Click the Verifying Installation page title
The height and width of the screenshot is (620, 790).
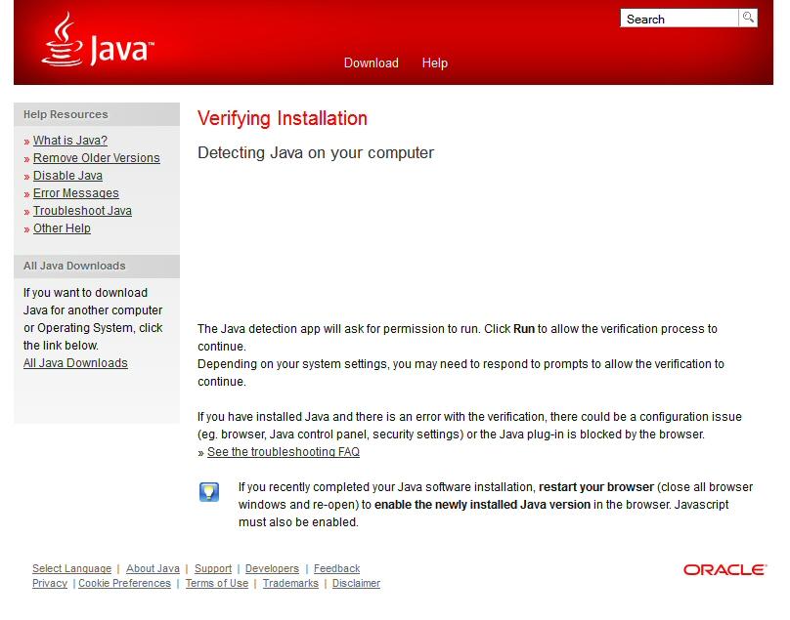coord(283,119)
